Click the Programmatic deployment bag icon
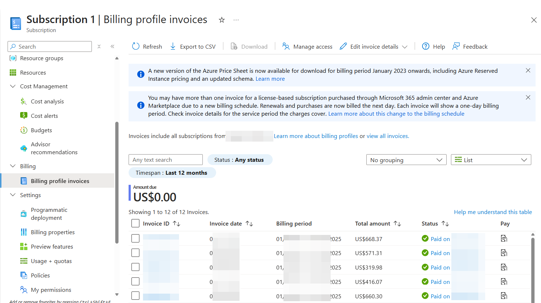541x303 pixels. pyautogui.click(x=24, y=214)
